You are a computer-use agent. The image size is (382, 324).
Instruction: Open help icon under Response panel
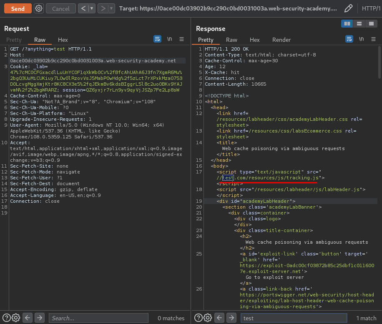click(199, 318)
